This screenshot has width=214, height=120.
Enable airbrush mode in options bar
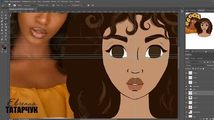click(69, 5)
